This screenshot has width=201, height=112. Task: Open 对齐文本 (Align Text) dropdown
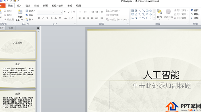(x=113, y=15)
